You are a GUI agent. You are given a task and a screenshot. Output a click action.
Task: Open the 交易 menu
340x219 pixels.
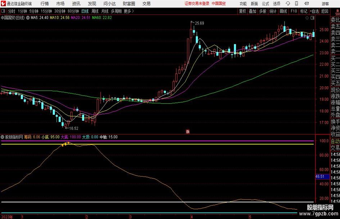coord(146,4)
